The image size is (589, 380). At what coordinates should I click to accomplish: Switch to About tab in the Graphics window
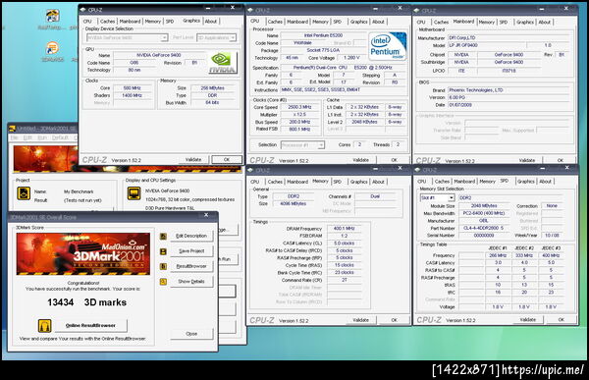[x=211, y=22]
